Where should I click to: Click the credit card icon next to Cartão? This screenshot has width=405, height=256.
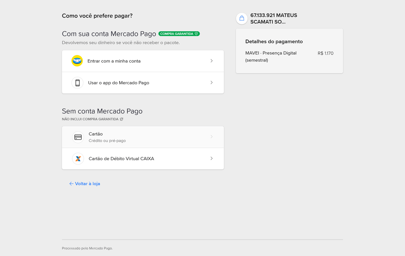click(78, 137)
